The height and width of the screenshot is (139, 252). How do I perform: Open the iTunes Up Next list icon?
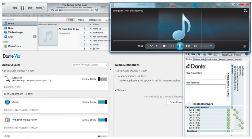pos(103,8)
